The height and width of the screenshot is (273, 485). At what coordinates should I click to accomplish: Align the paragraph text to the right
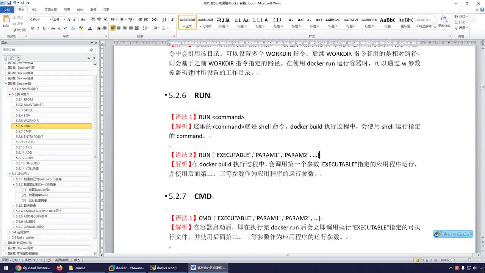pos(125,28)
